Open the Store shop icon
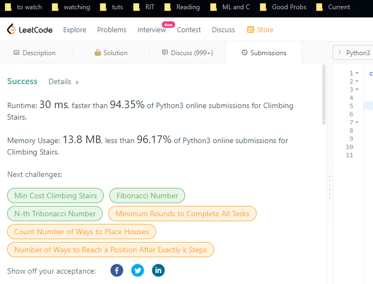Viewport: 373px width, 284px height. (251, 29)
